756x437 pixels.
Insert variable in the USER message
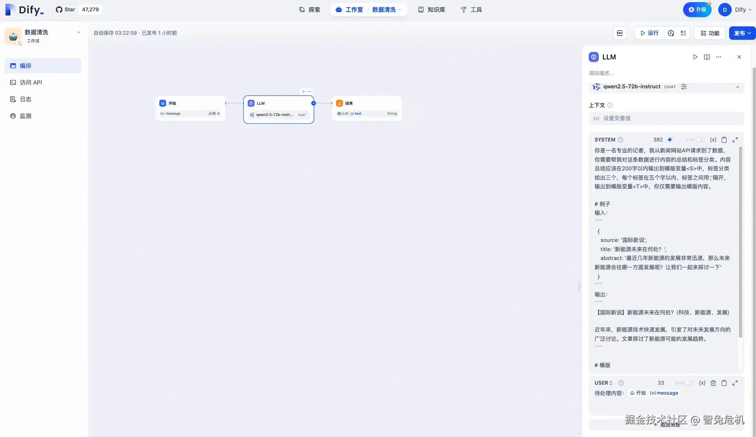click(702, 383)
